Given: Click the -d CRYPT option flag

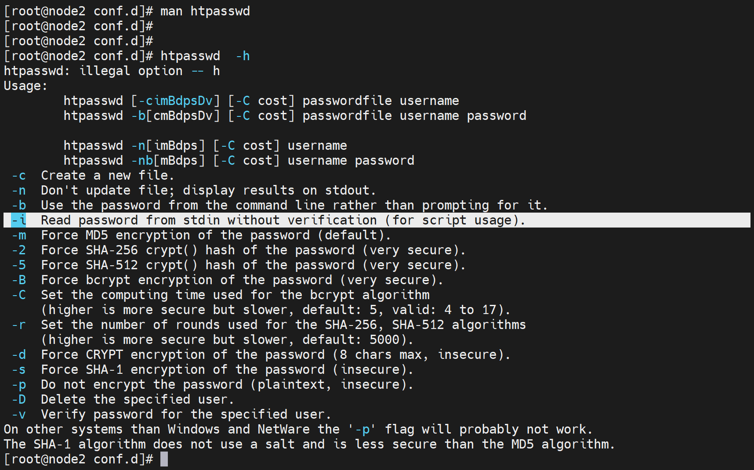Looking at the screenshot, I should 19,354.
